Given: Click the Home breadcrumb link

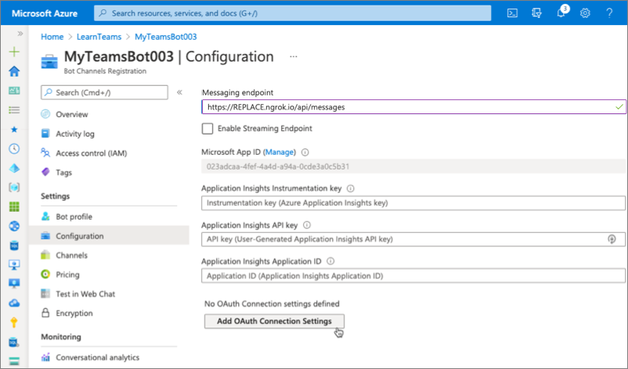Looking at the screenshot, I should coord(52,37).
